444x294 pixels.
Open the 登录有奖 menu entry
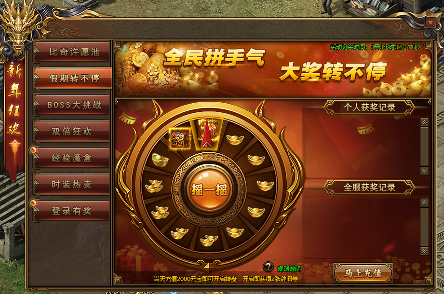(72, 211)
